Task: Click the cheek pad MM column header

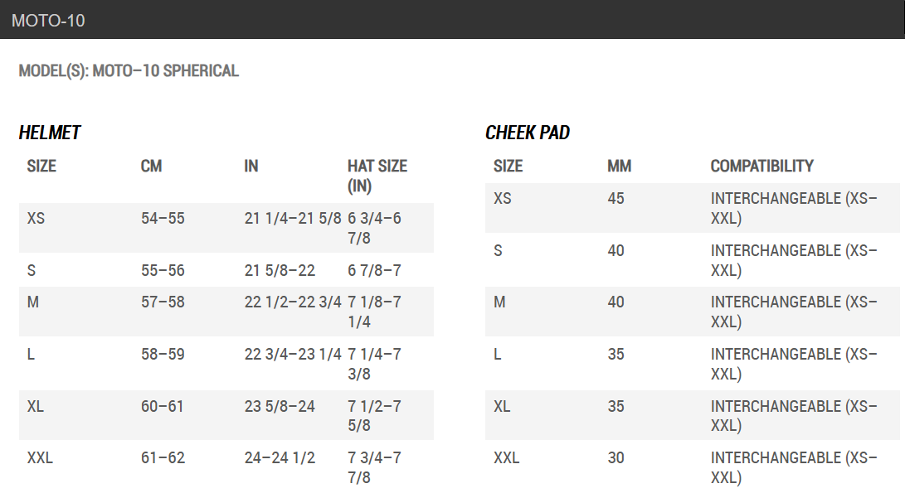Action: 619,167
